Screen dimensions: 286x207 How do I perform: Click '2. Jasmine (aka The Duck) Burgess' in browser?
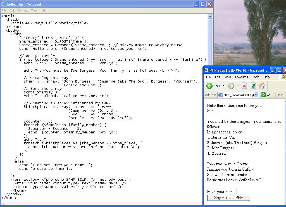(x=237, y=143)
